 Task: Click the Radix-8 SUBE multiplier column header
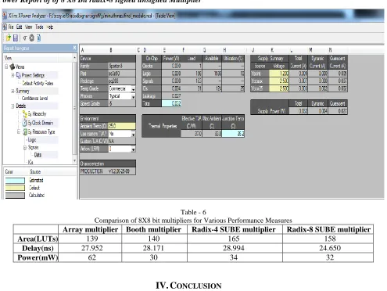click(328, 229)
